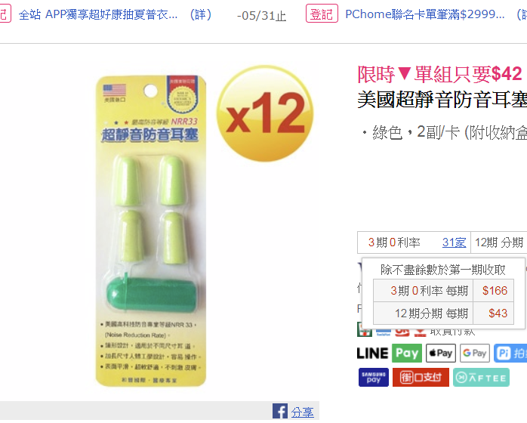This screenshot has width=527, height=423.
Task: Open the 31家 bank list link
Action: tap(454, 242)
